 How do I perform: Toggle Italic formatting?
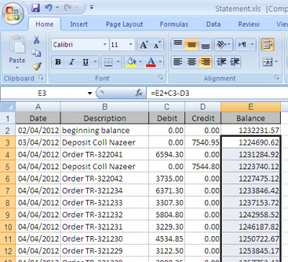71,62
